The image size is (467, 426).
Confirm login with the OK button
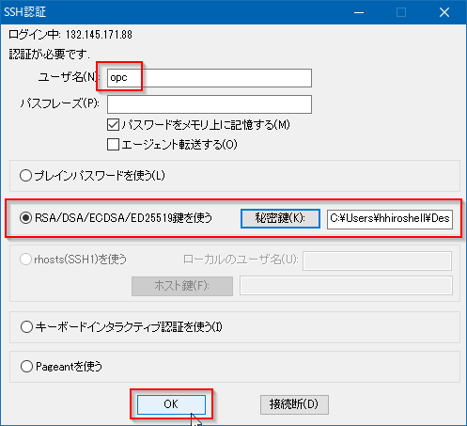pos(171,404)
